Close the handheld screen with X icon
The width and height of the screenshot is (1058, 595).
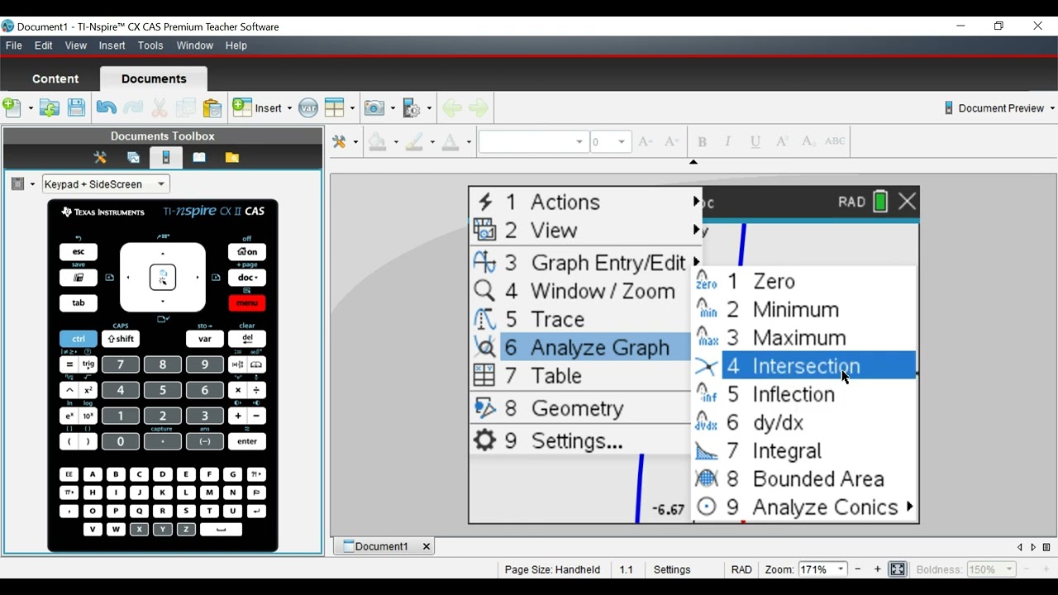coord(907,202)
